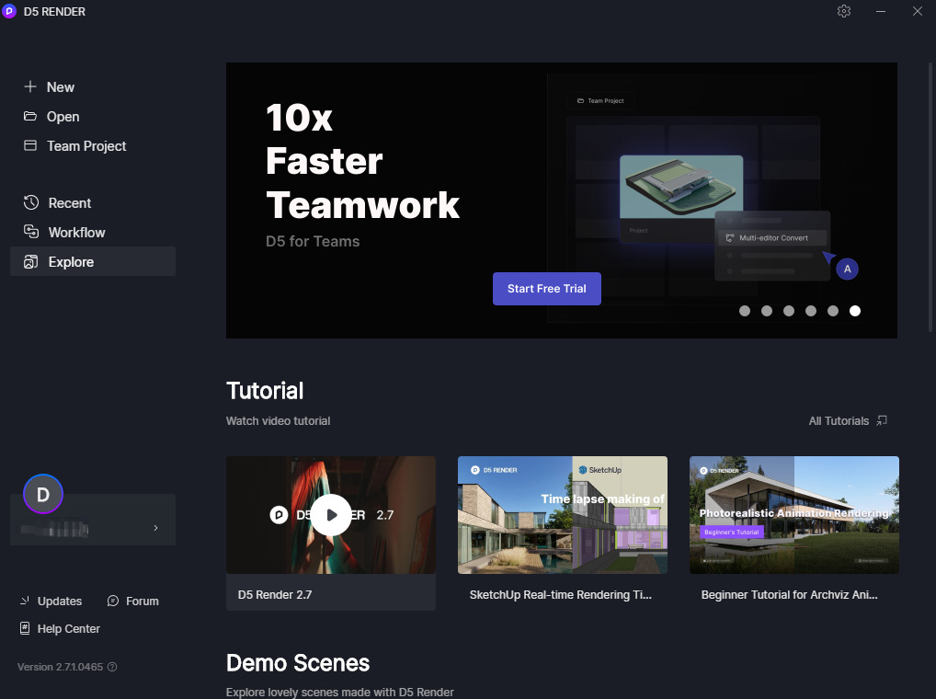Click the vertical scrollbar on right edge

[930, 197]
